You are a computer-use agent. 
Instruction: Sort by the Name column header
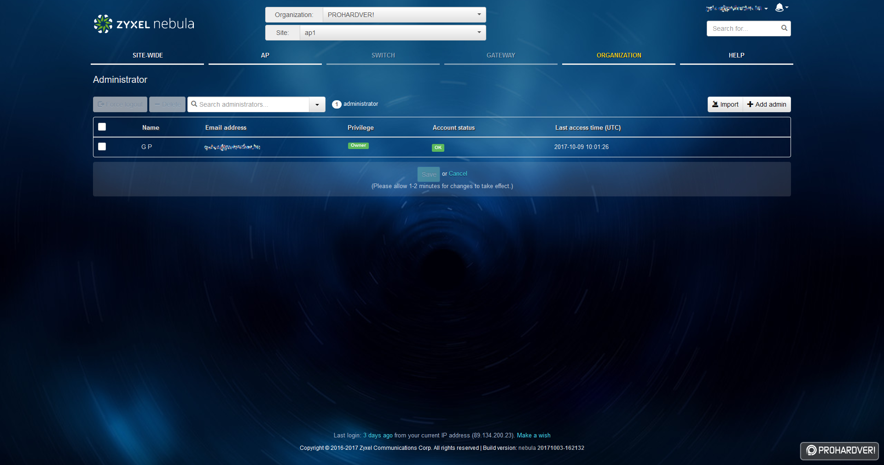pos(151,127)
